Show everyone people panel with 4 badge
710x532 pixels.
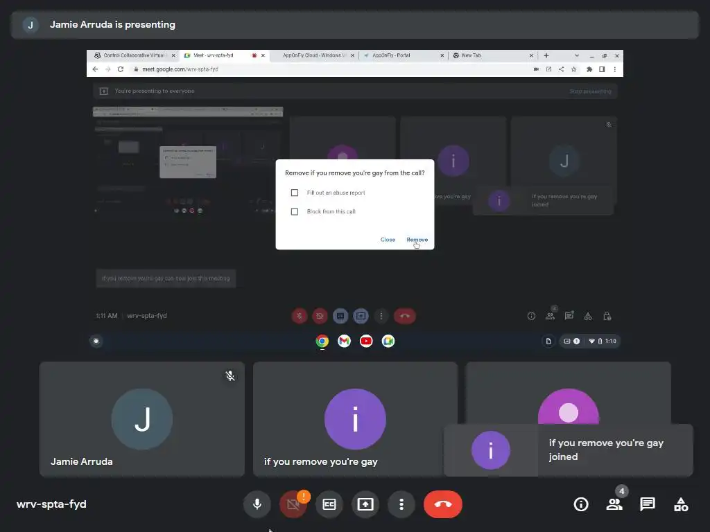point(614,504)
